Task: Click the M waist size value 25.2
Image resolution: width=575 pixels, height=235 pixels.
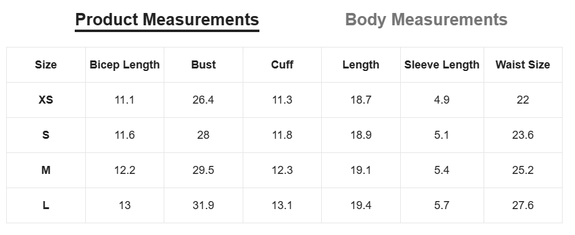Action: 523,170
